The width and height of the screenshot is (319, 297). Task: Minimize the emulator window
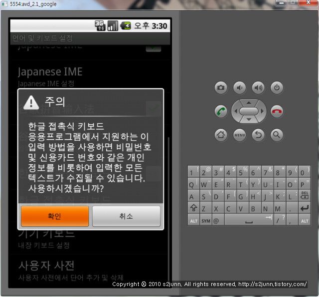pyautogui.click(x=282, y=3)
